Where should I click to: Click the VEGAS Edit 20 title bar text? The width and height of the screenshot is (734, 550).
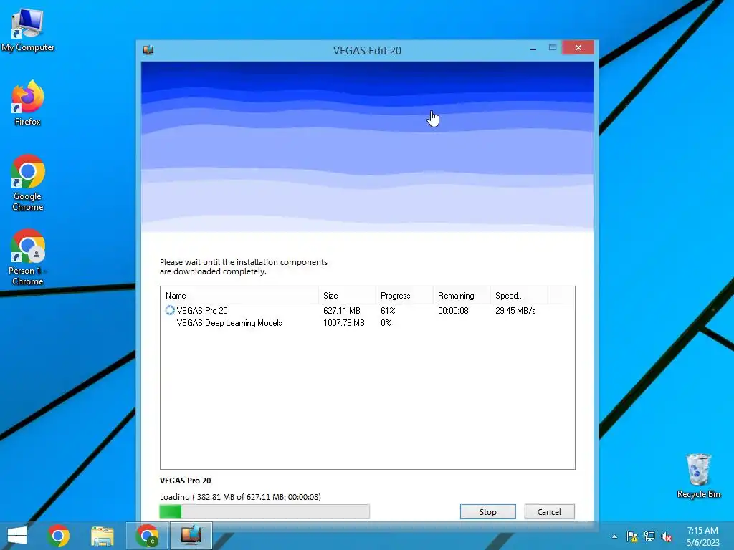coord(367,51)
